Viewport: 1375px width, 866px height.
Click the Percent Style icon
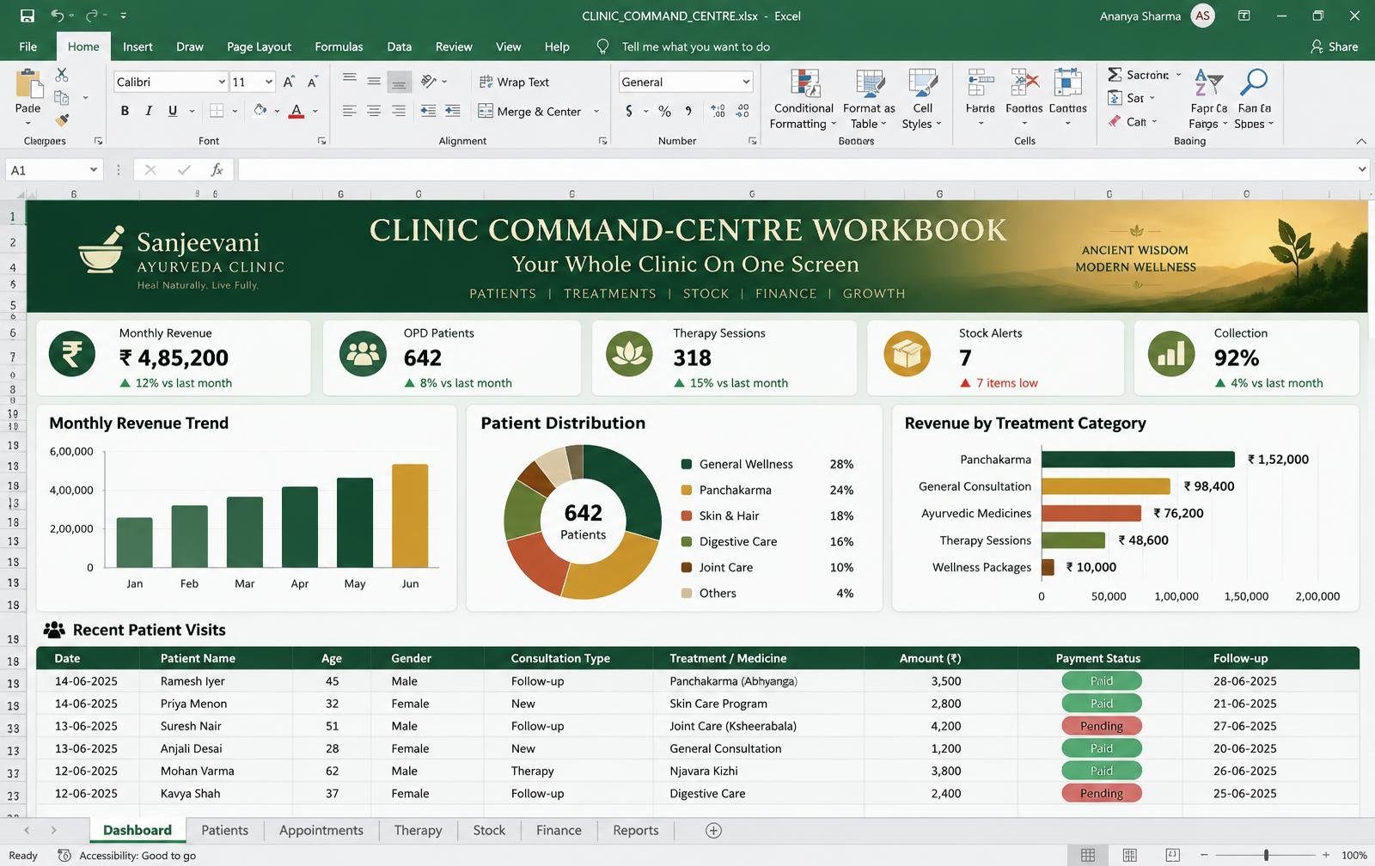coord(664,111)
